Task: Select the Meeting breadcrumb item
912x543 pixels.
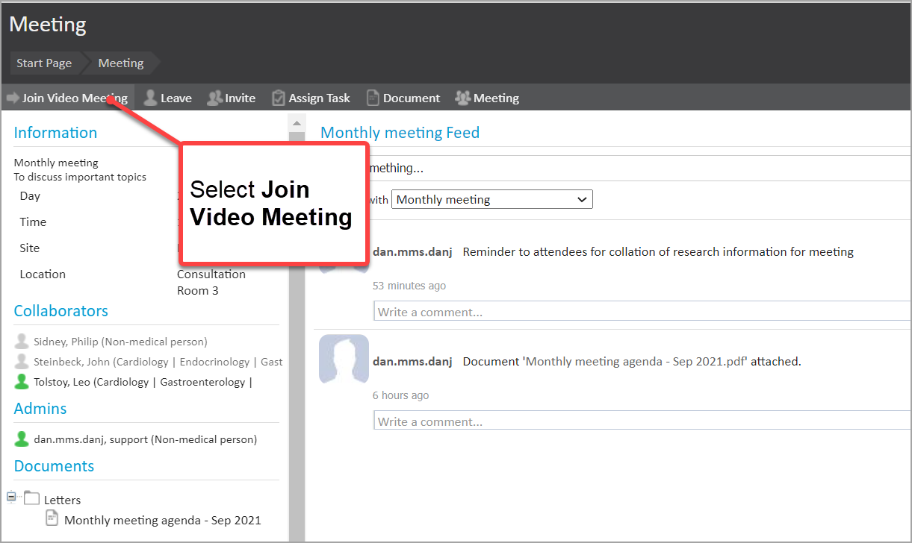Action: 120,63
